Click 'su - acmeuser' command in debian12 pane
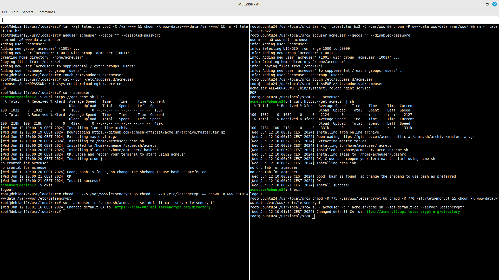499x280 pixels. pos(76,93)
